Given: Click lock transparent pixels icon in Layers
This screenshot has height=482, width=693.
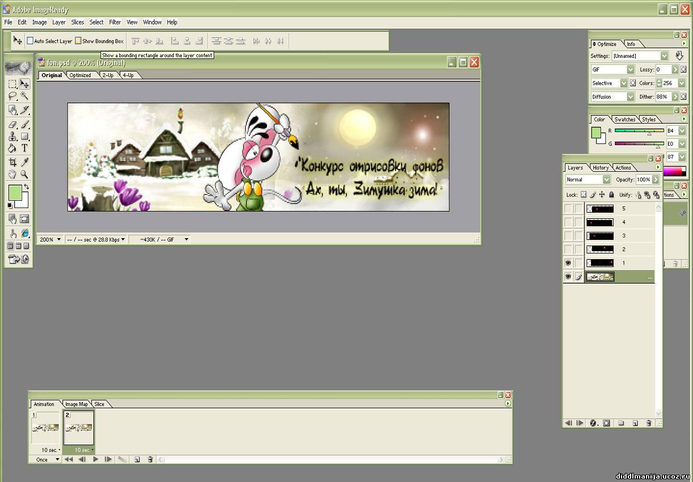Looking at the screenshot, I should point(583,195).
